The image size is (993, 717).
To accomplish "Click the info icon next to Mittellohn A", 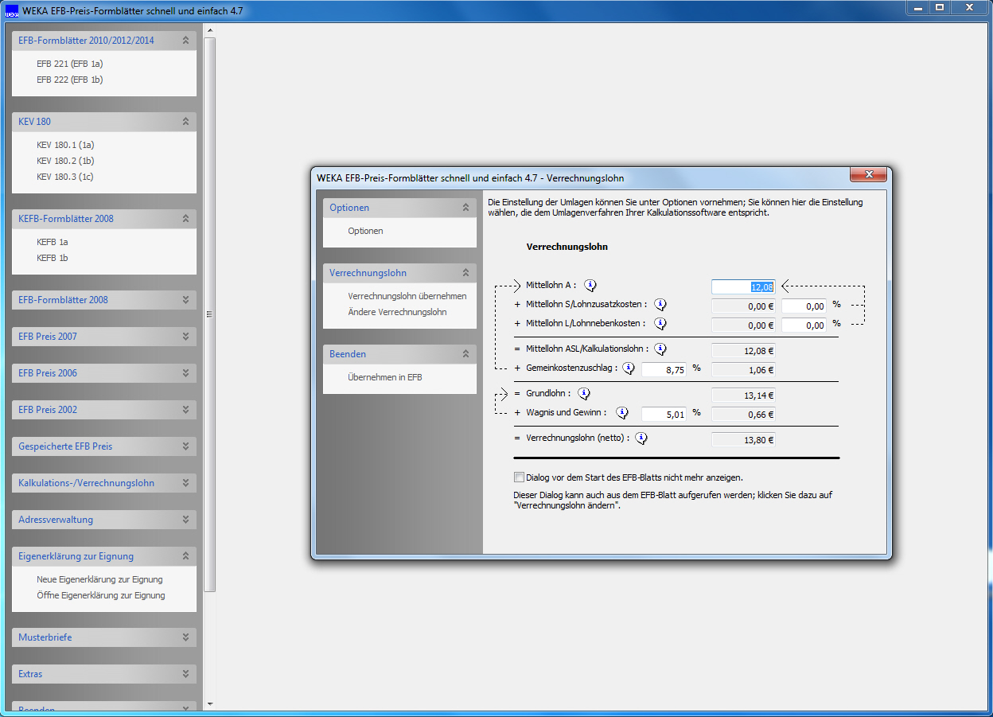I will click(x=590, y=286).
